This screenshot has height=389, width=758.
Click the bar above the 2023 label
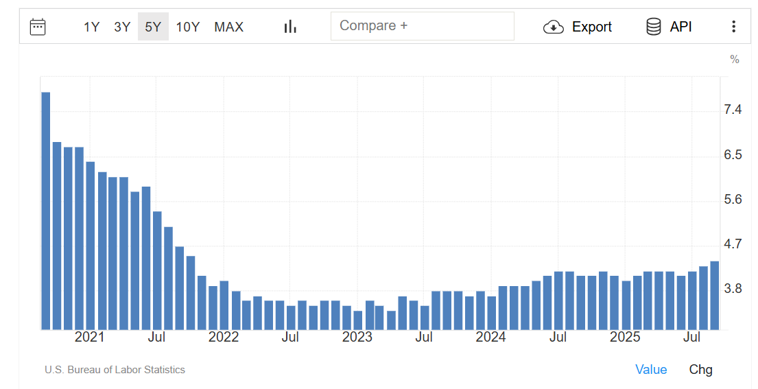pyautogui.click(x=357, y=320)
